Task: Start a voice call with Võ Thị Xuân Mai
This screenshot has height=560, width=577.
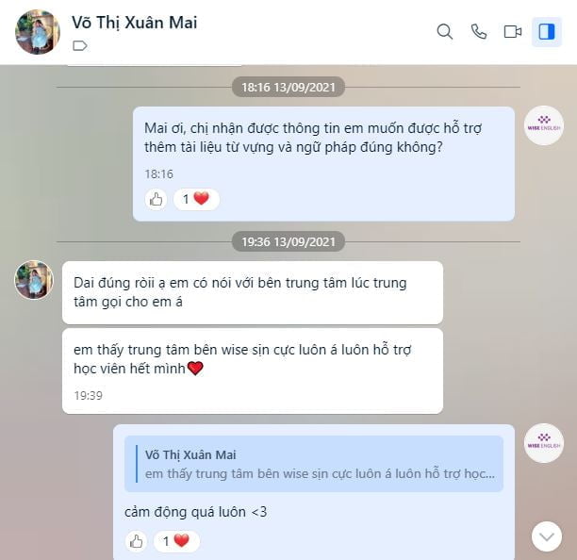Action: coord(479,32)
